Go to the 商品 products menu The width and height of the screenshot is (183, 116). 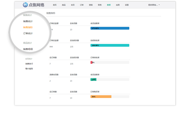coord(64,5)
